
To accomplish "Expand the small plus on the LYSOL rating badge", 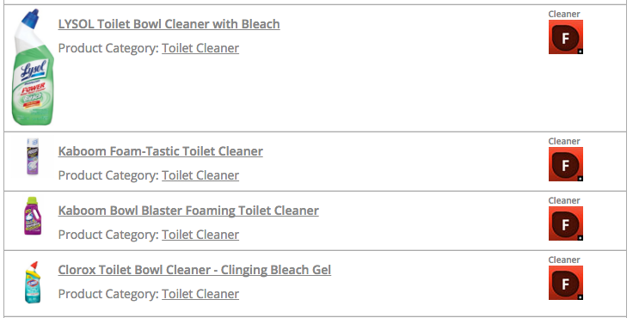I will pos(581,52).
